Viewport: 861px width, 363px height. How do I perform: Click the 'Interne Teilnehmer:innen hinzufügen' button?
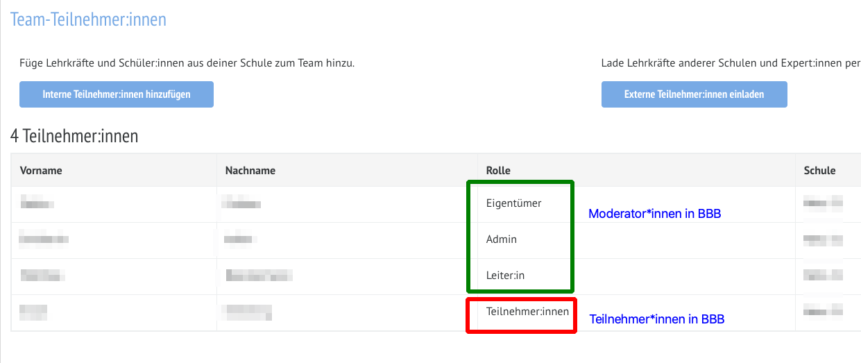(x=116, y=94)
